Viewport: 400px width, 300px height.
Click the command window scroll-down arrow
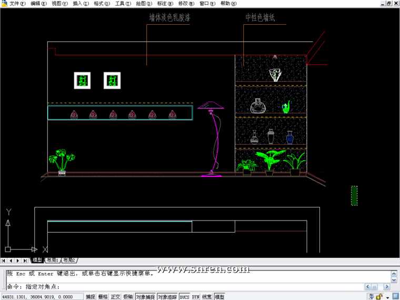pyautogui.click(x=394, y=280)
